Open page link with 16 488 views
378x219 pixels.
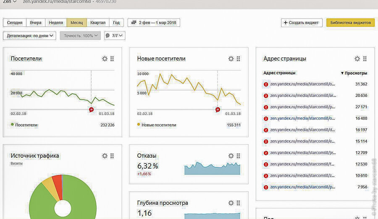click(x=302, y=118)
